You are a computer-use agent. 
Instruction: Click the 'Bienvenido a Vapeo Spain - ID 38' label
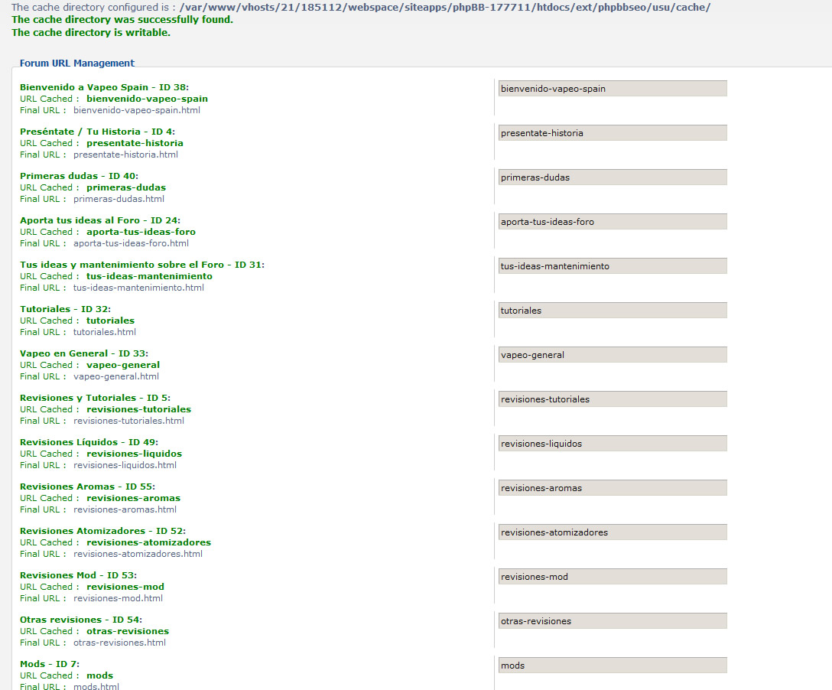pyautogui.click(x=104, y=87)
